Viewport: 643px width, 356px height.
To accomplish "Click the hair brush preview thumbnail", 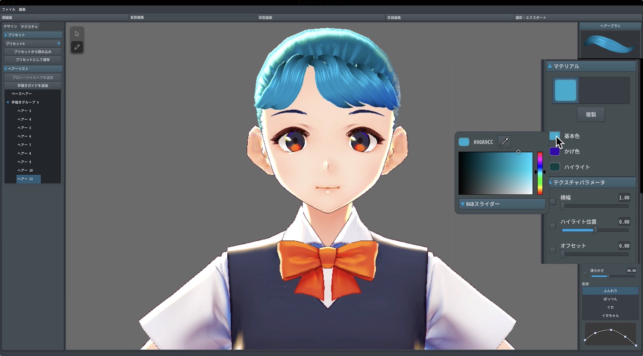I will pyautogui.click(x=610, y=44).
